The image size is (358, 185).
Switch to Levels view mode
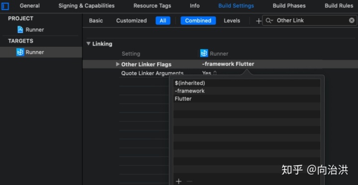tap(232, 20)
